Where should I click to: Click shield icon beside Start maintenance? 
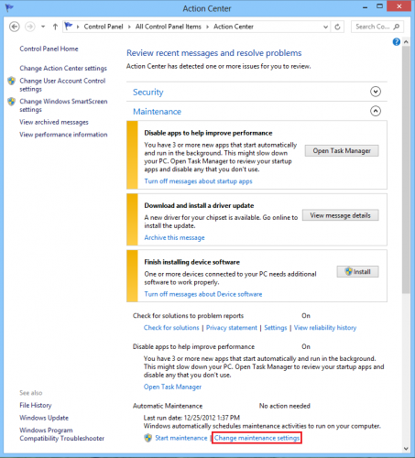point(148,438)
